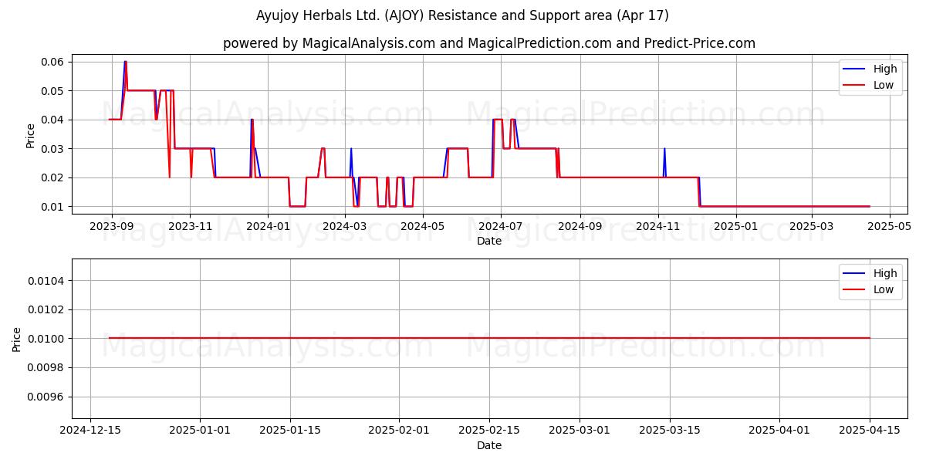The image size is (926, 463).
Task: Click the 2025-02-01 x-axis tick label
Action: click(x=399, y=431)
